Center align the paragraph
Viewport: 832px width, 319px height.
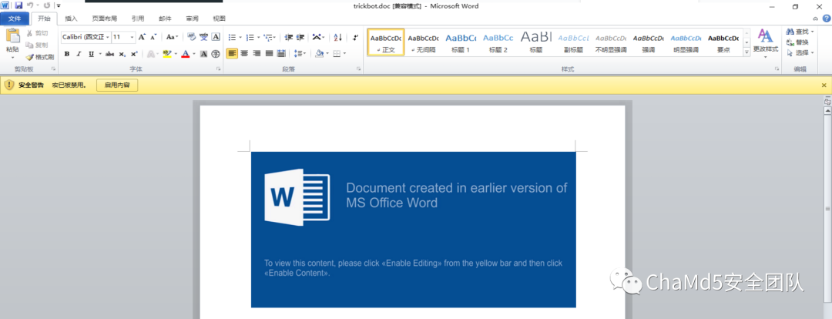[x=244, y=54]
